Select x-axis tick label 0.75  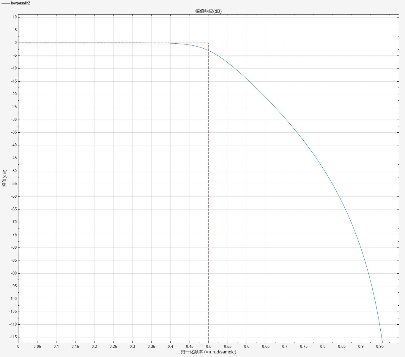(304, 346)
